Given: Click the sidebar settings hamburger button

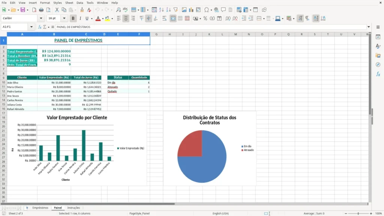Looking at the screenshot, I should [x=378, y=27].
